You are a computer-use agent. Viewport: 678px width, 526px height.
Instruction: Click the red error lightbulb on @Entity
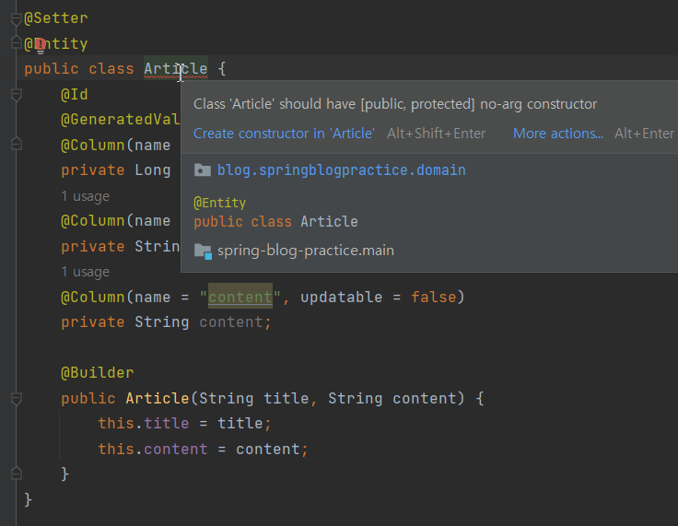(41, 45)
